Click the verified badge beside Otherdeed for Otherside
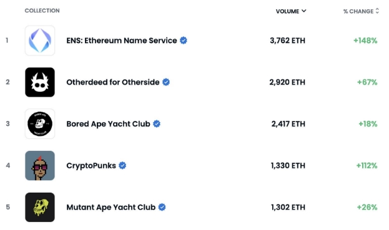The height and width of the screenshot is (230, 389). point(166,82)
